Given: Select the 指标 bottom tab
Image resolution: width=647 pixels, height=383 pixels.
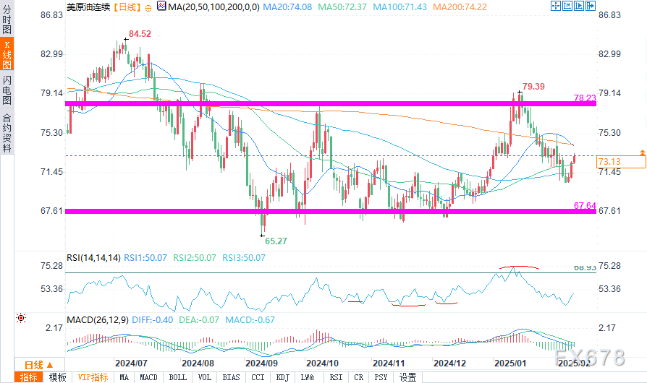Looking at the screenshot, I should 29,377.
